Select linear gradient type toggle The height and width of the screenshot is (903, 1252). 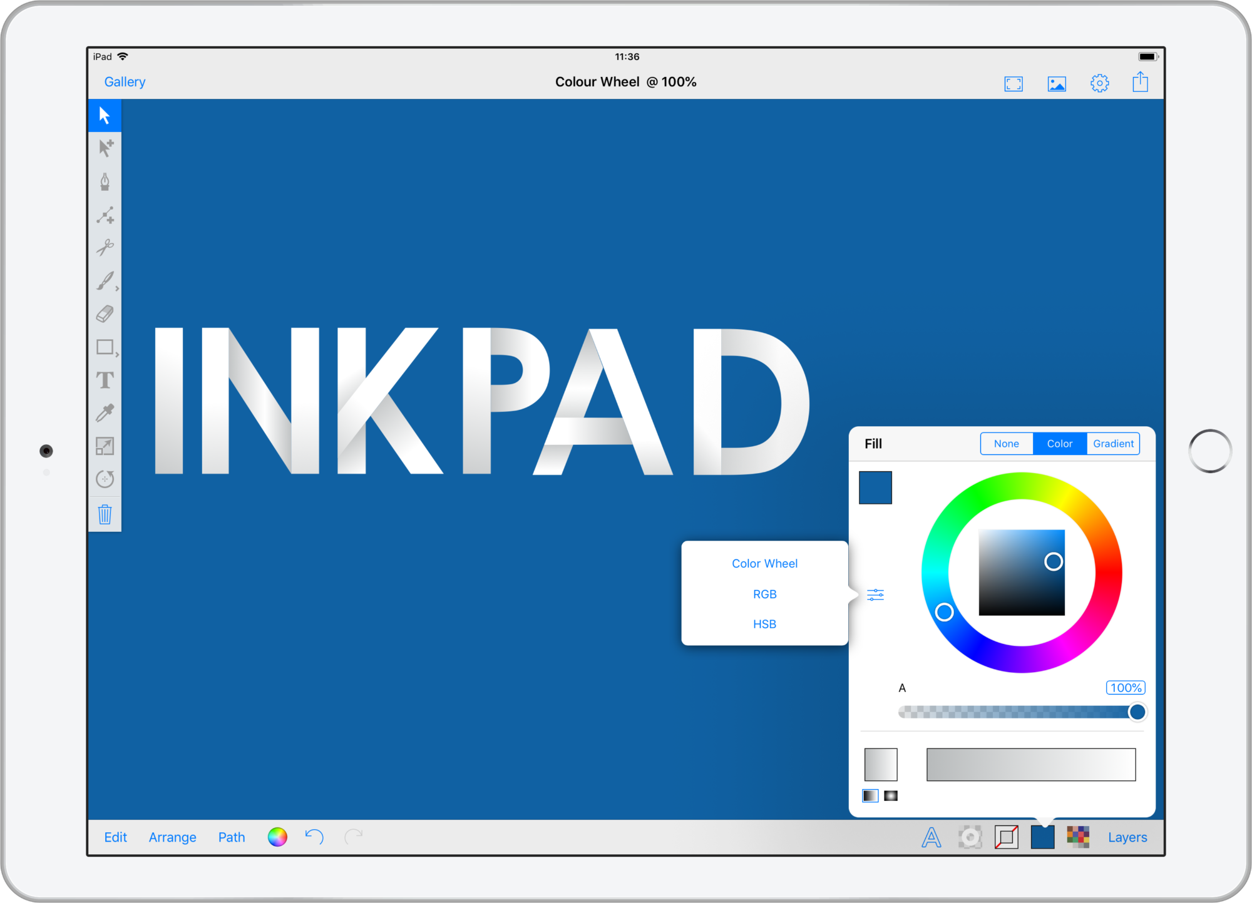[x=870, y=795]
